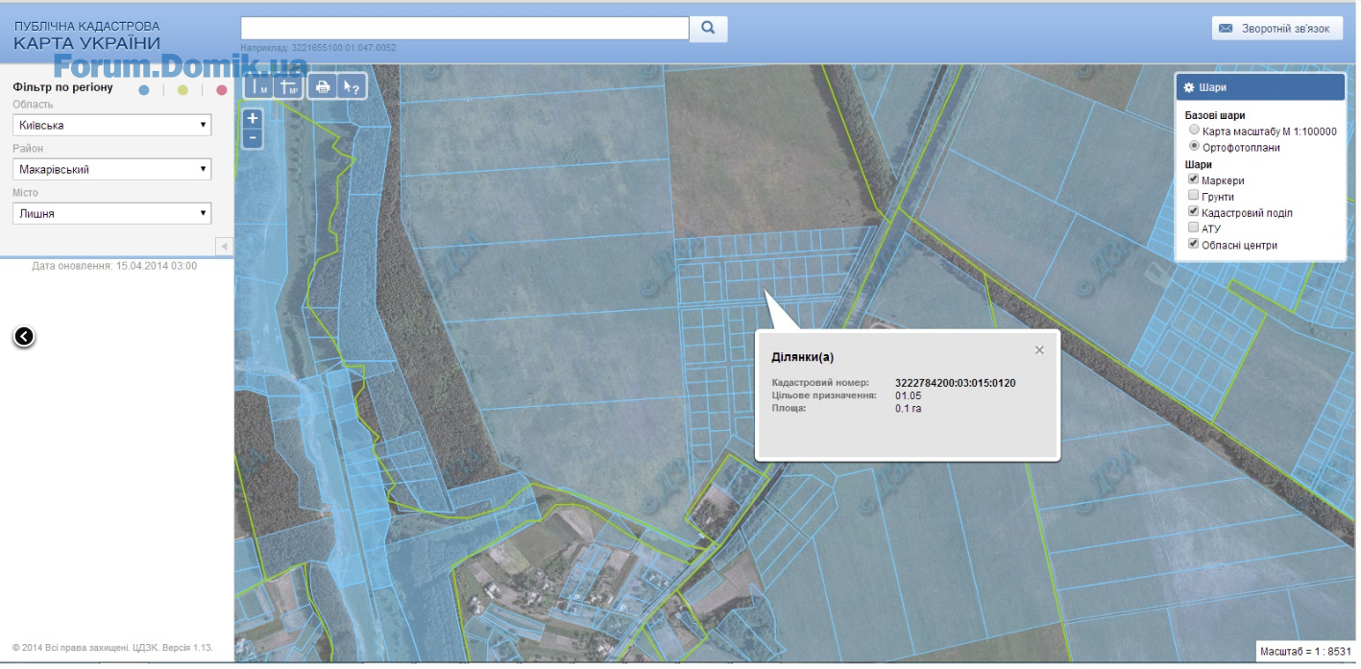Click the blue filter color dot

click(144, 90)
